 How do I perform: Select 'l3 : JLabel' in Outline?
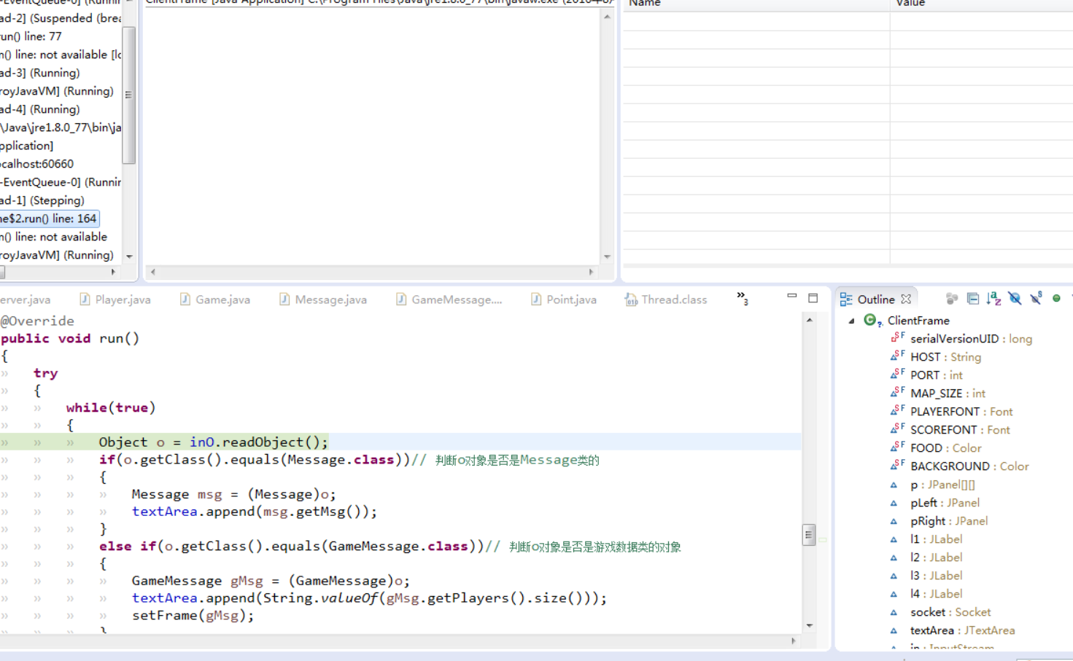[936, 576]
